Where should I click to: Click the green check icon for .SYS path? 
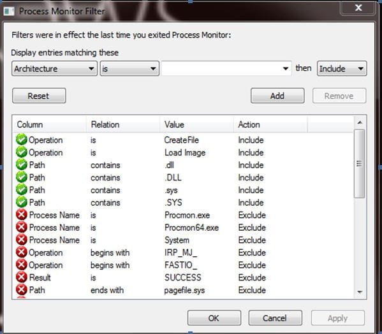[x=22, y=202]
